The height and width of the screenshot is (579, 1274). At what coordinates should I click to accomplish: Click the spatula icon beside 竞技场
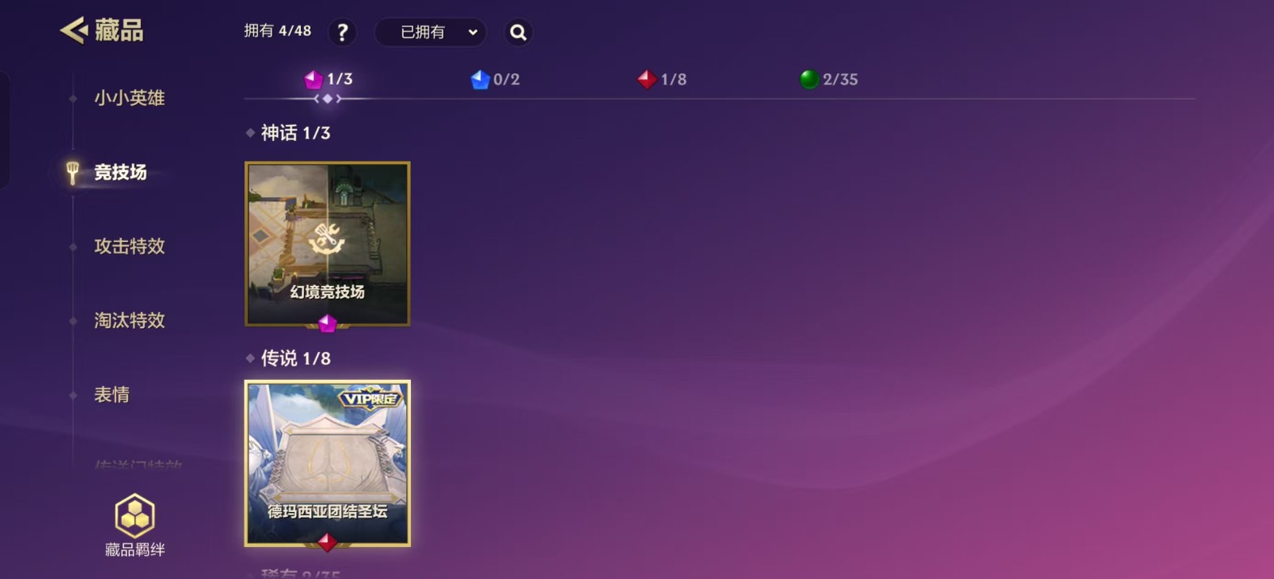72,172
